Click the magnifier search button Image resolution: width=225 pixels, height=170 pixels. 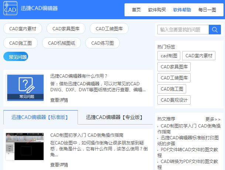(215, 30)
